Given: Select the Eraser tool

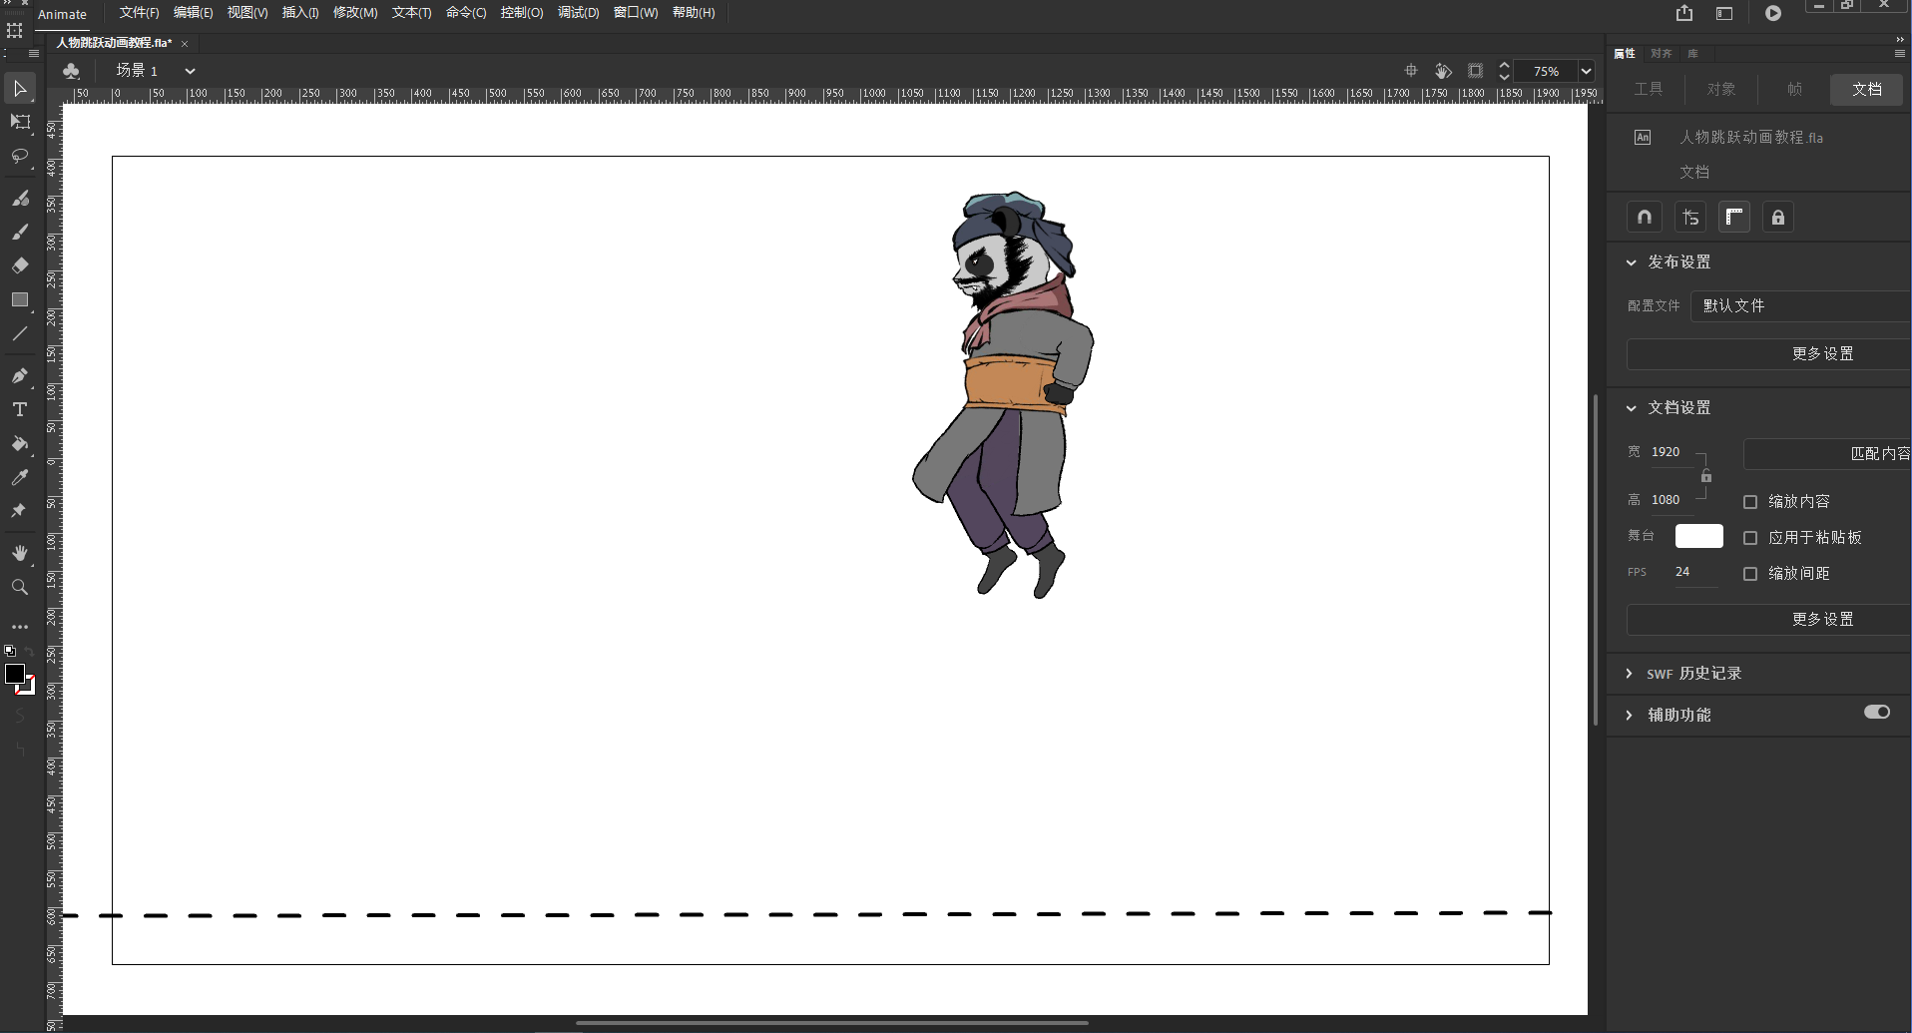Looking at the screenshot, I should pyautogui.click(x=19, y=266).
